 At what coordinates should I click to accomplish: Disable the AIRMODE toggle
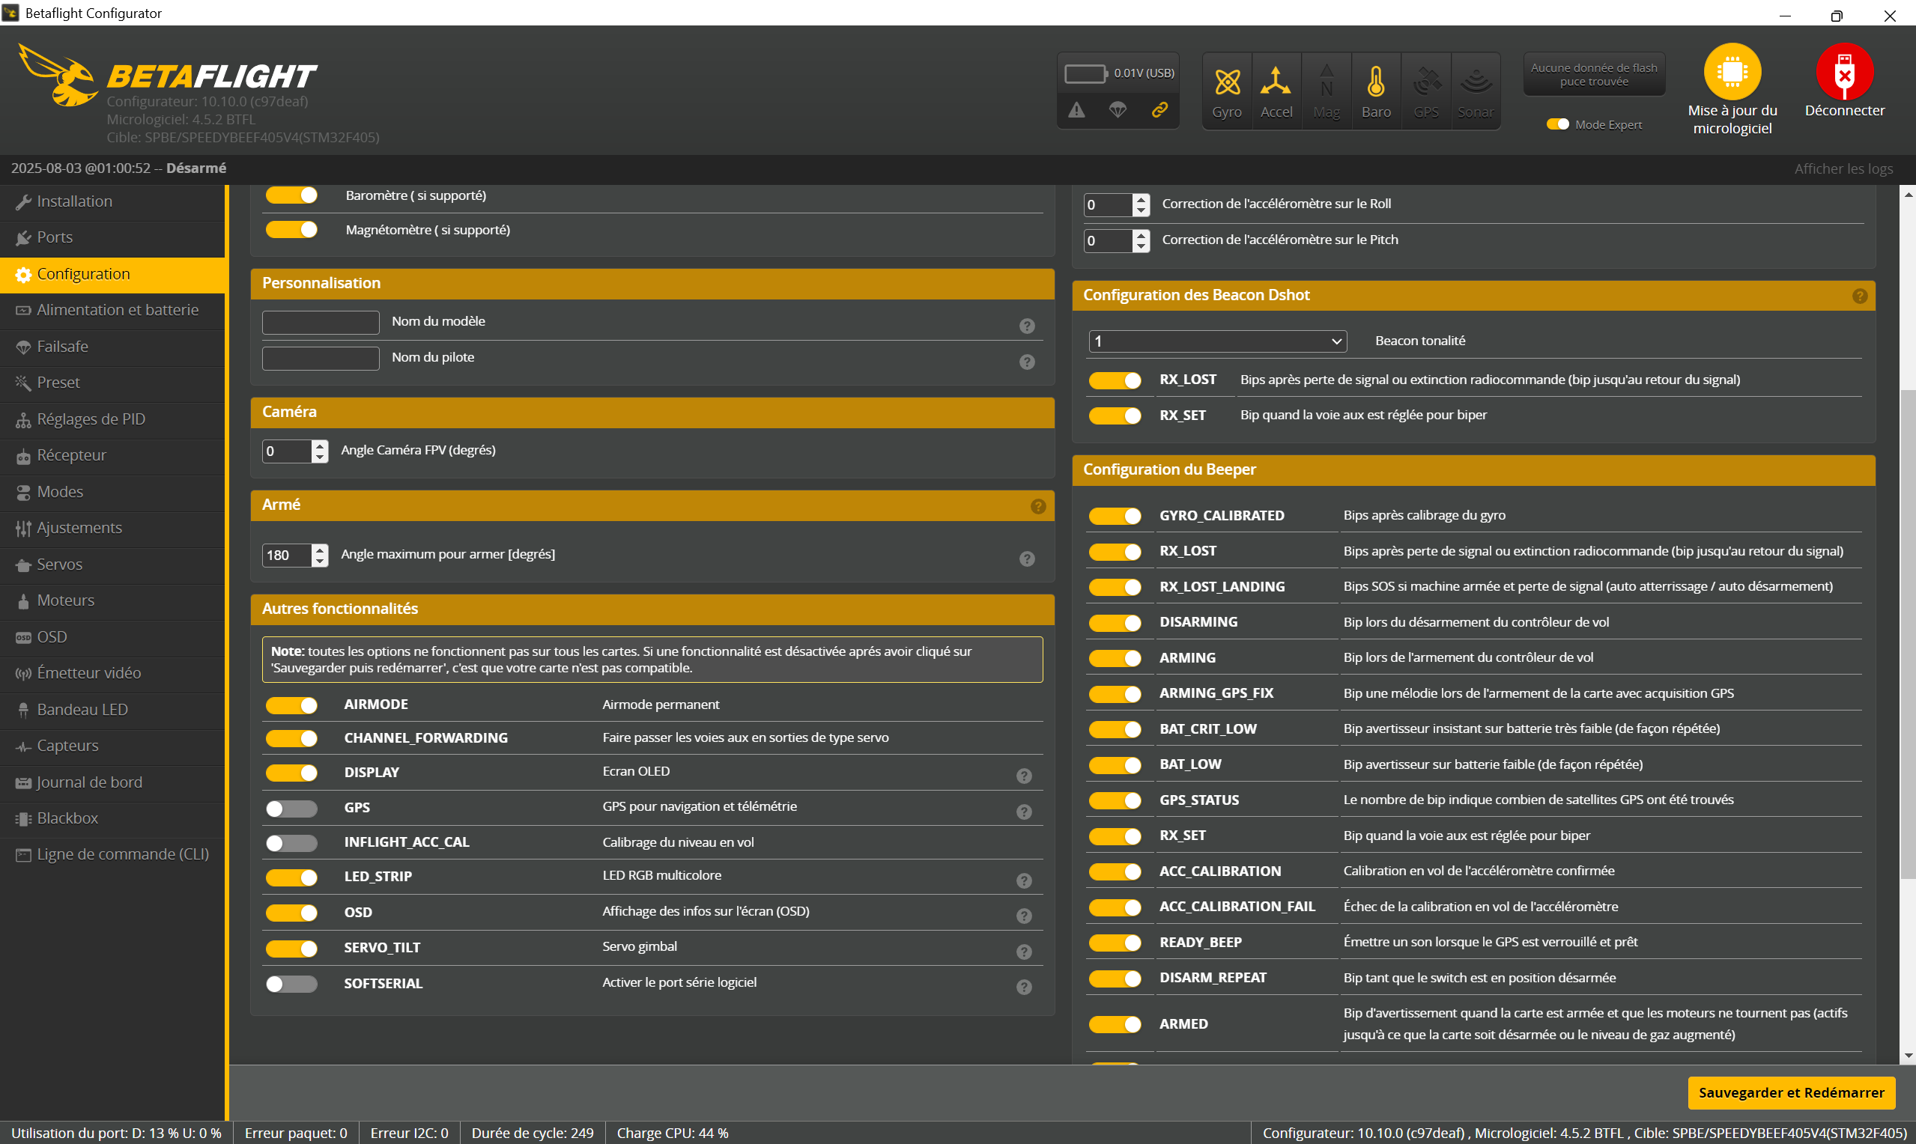point(291,705)
